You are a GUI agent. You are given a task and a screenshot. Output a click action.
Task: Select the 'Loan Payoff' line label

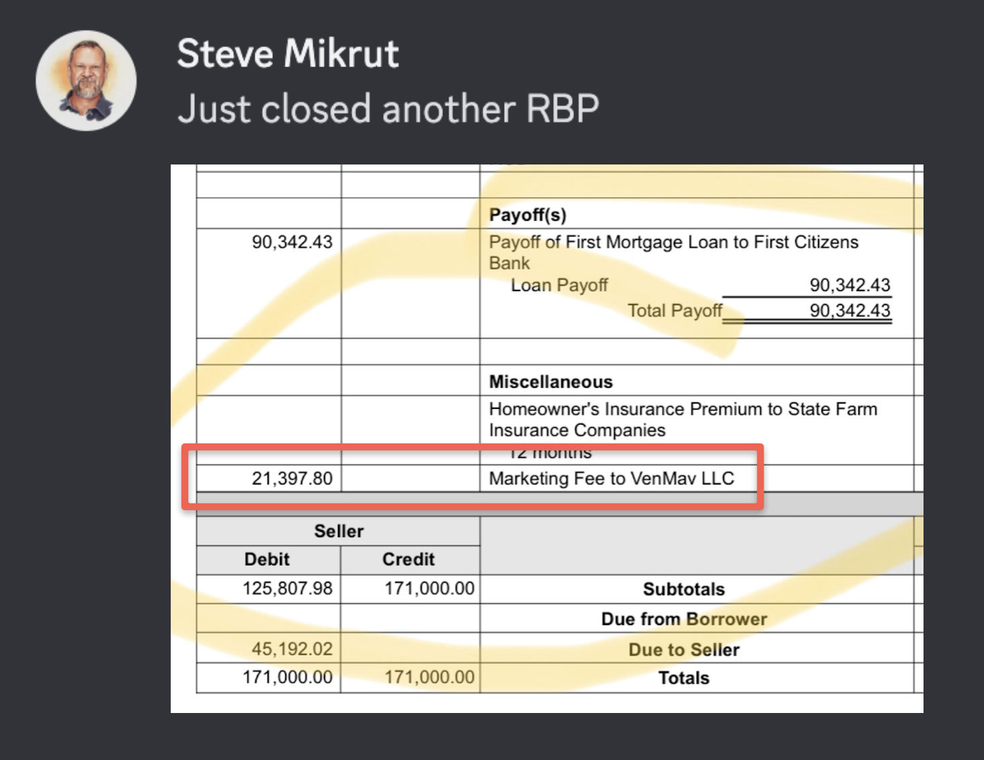point(559,285)
